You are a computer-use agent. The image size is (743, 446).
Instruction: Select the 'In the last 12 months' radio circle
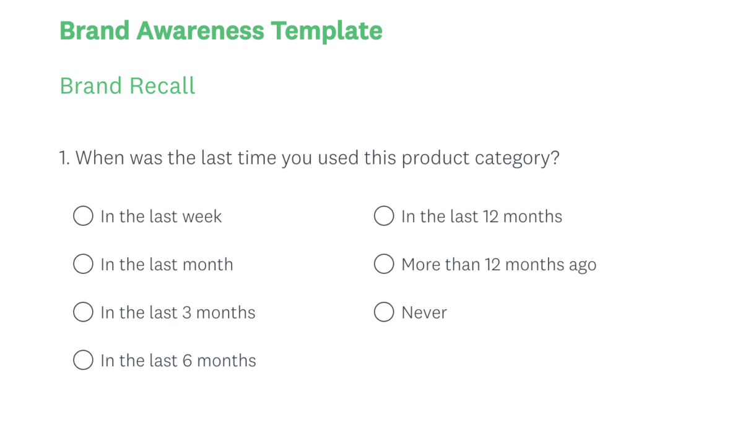pos(384,217)
